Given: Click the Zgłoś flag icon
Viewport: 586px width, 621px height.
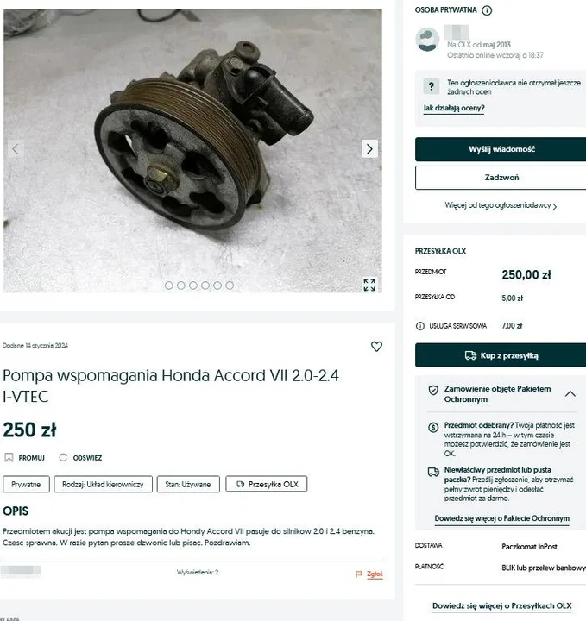Looking at the screenshot, I should click(x=359, y=574).
